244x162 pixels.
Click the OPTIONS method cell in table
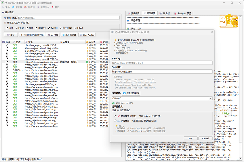[x=18, y=70]
